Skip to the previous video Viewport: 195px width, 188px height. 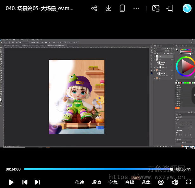coord(25,182)
